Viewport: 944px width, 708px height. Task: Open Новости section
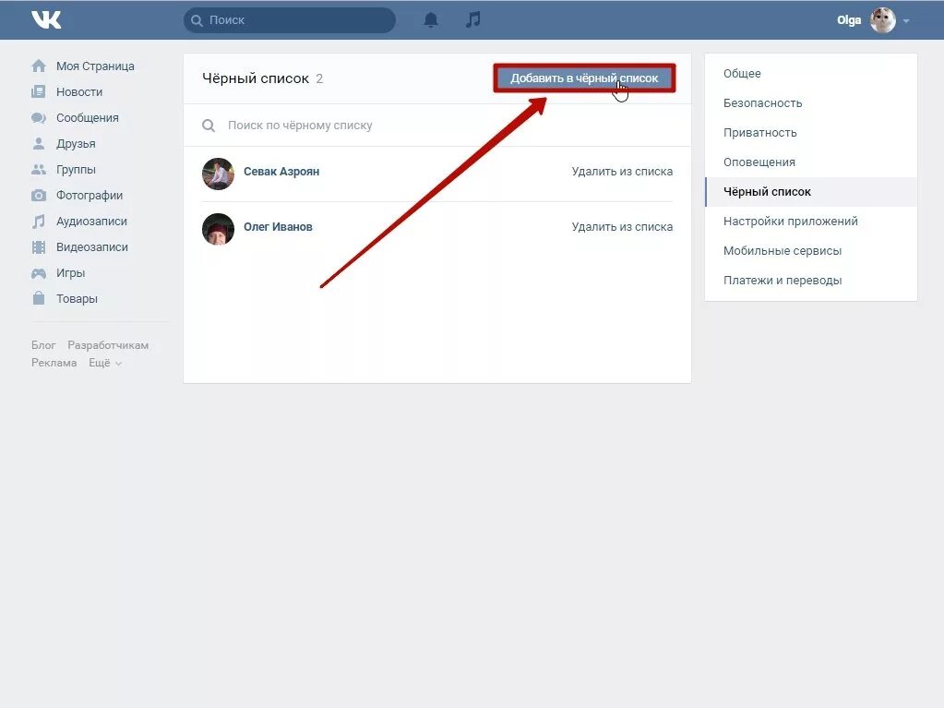coord(79,91)
